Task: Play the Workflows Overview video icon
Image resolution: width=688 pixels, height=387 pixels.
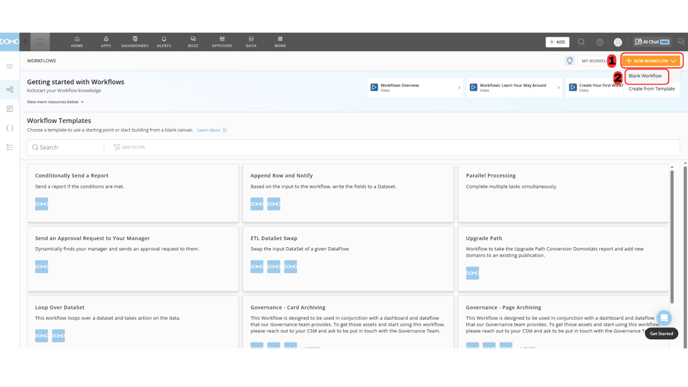Action: pos(374,87)
